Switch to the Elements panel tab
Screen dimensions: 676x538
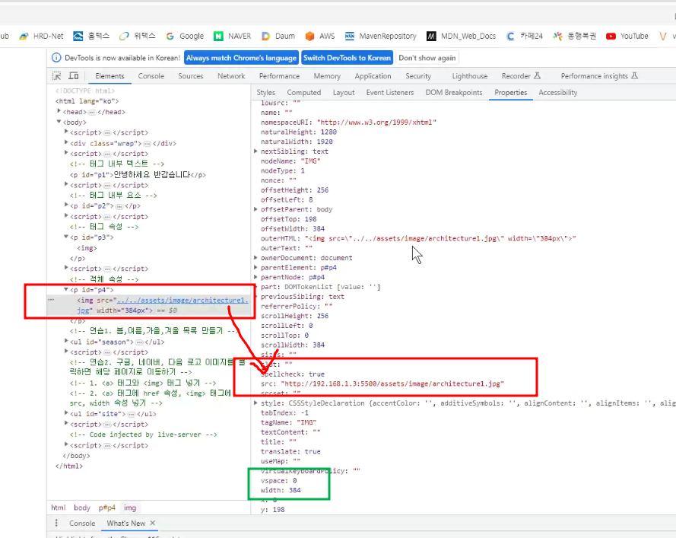pyautogui.click(x=109, y=76)
